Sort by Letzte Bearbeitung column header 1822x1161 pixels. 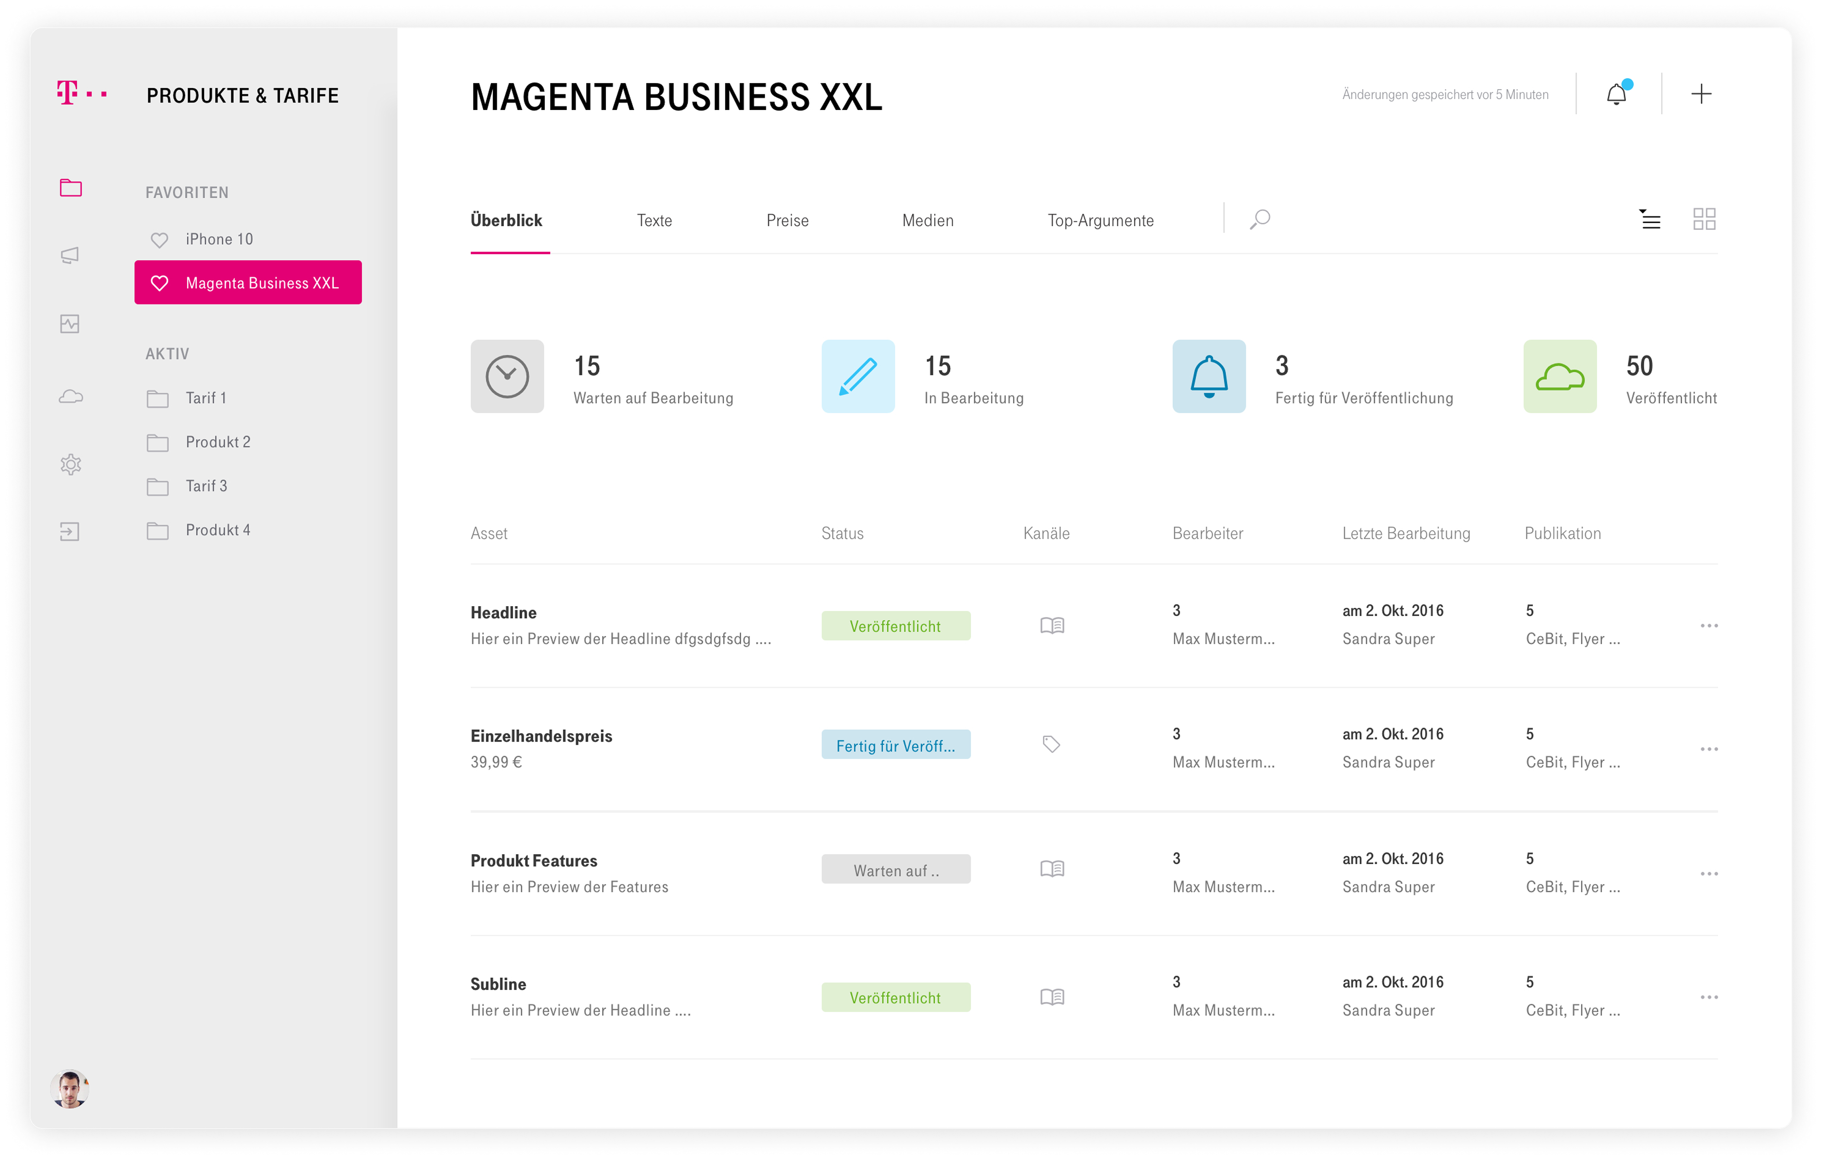(1406, 533)
